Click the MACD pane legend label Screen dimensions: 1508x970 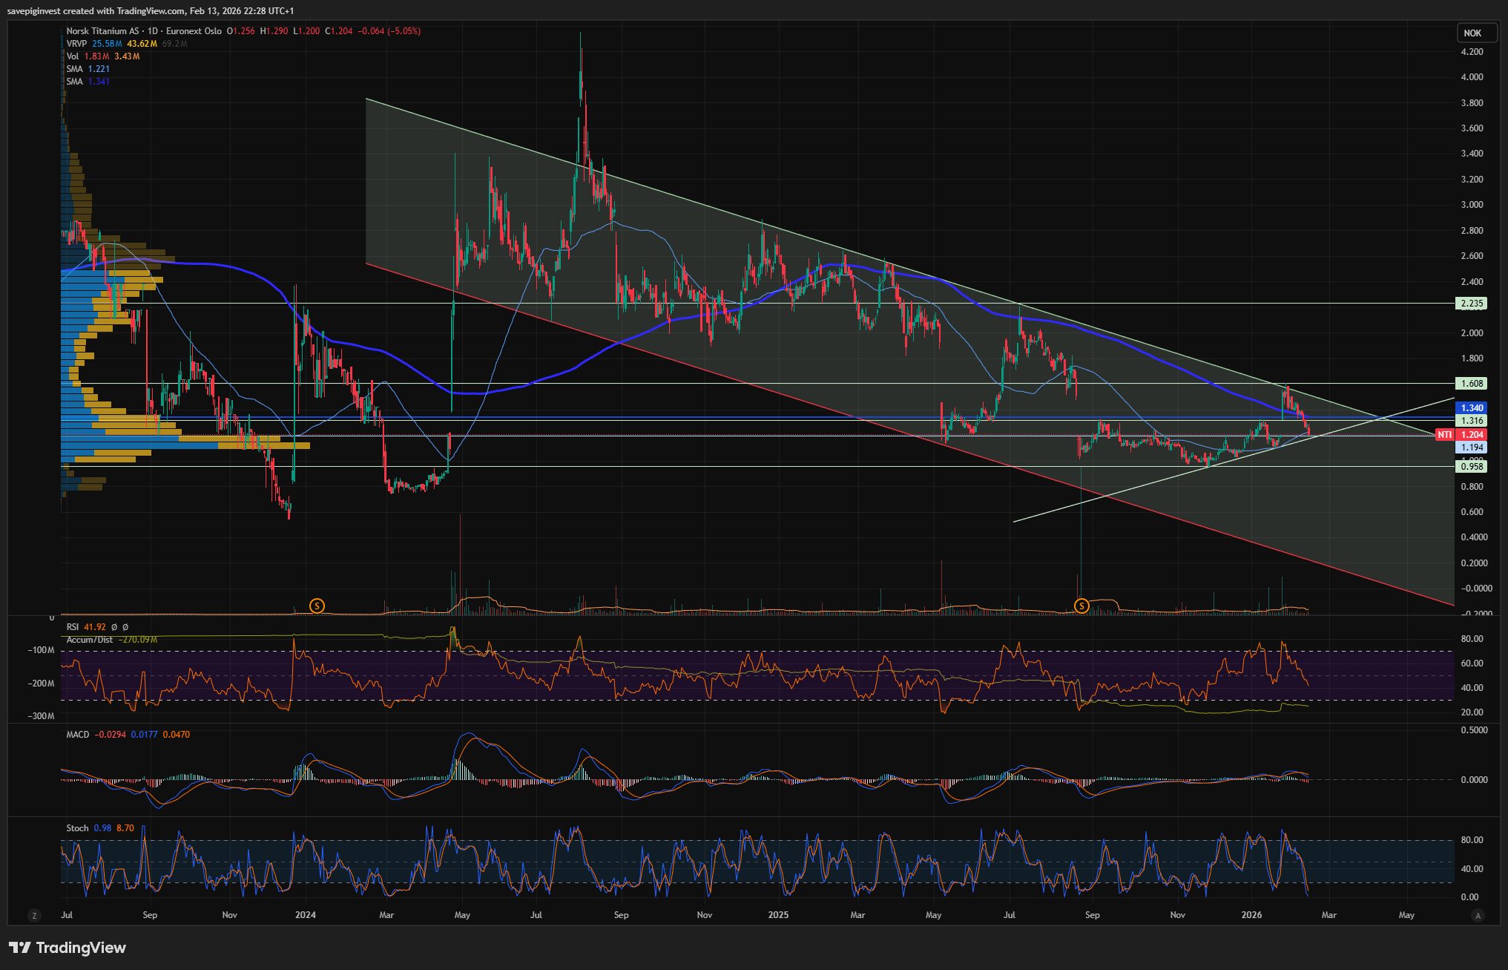(x=78, y=735)
